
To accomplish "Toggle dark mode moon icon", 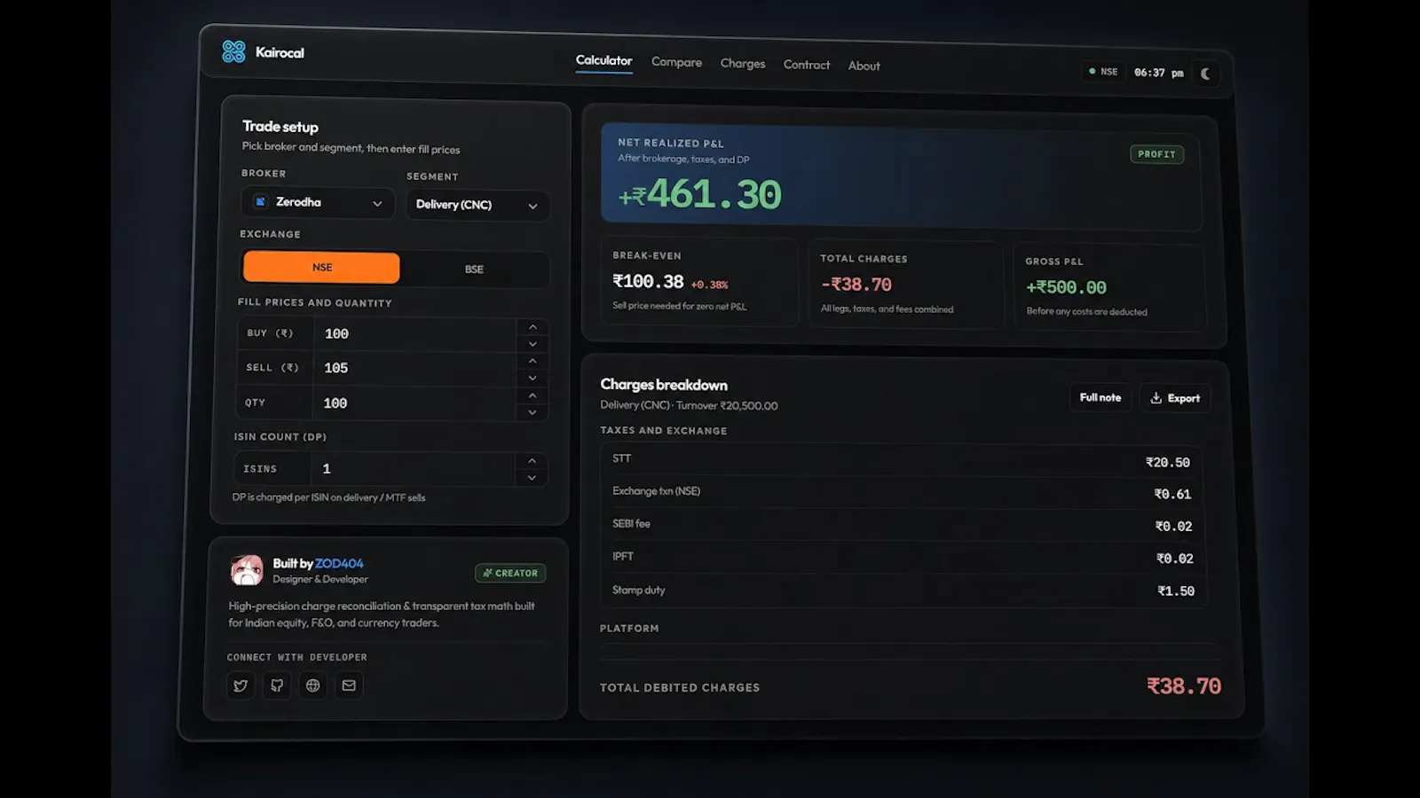I will (1204, 74).
